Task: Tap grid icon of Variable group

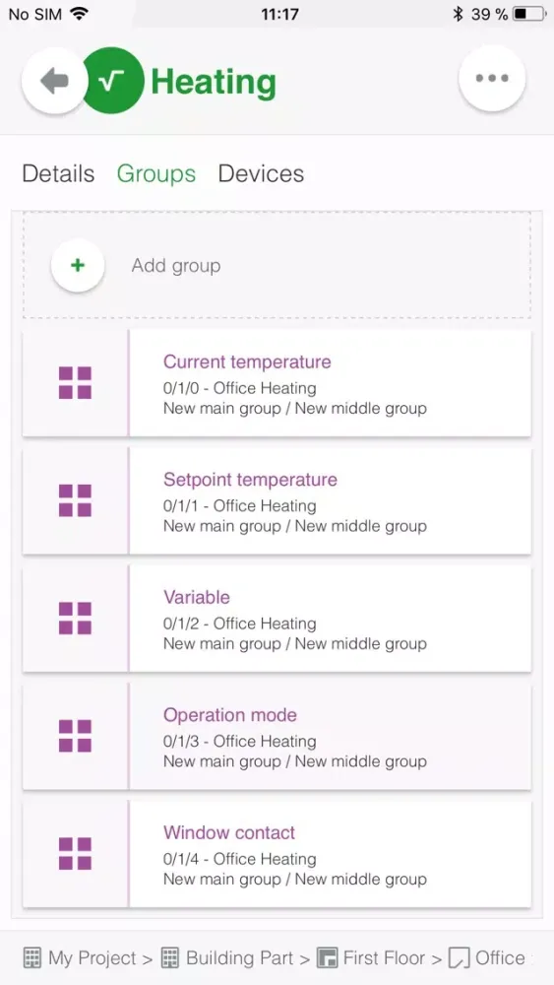Action: pyautogui.click(x=76, y=619)
